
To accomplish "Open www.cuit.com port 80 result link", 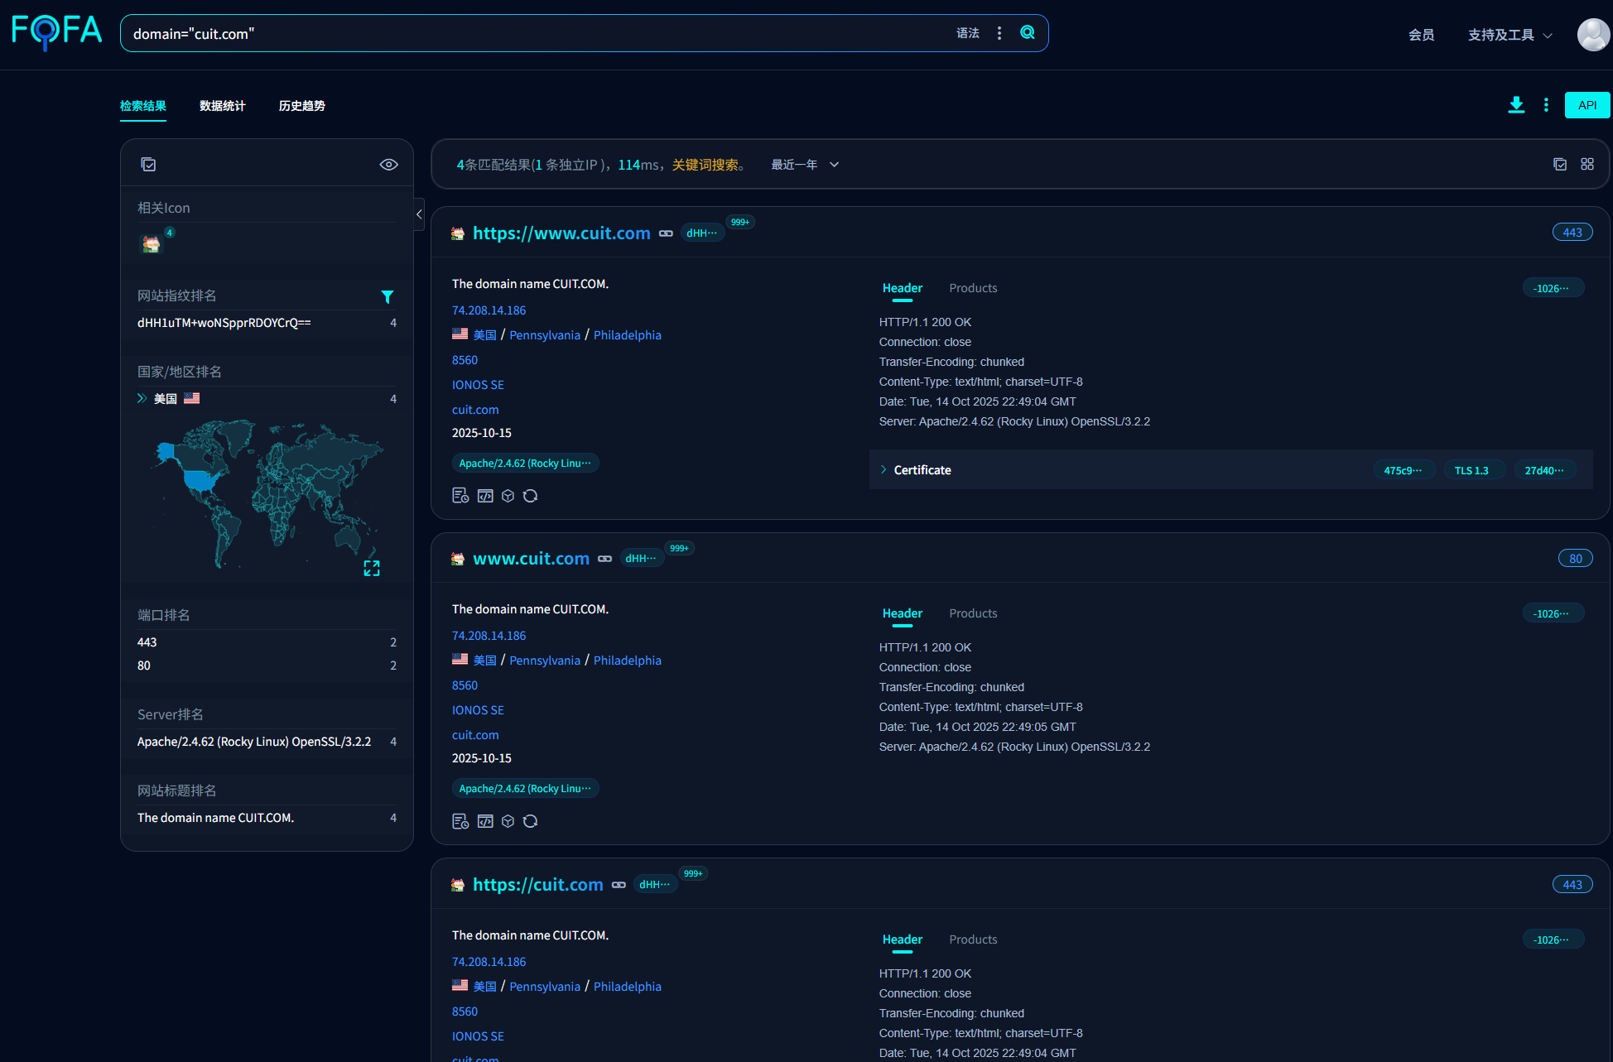I will coord(532,559).
